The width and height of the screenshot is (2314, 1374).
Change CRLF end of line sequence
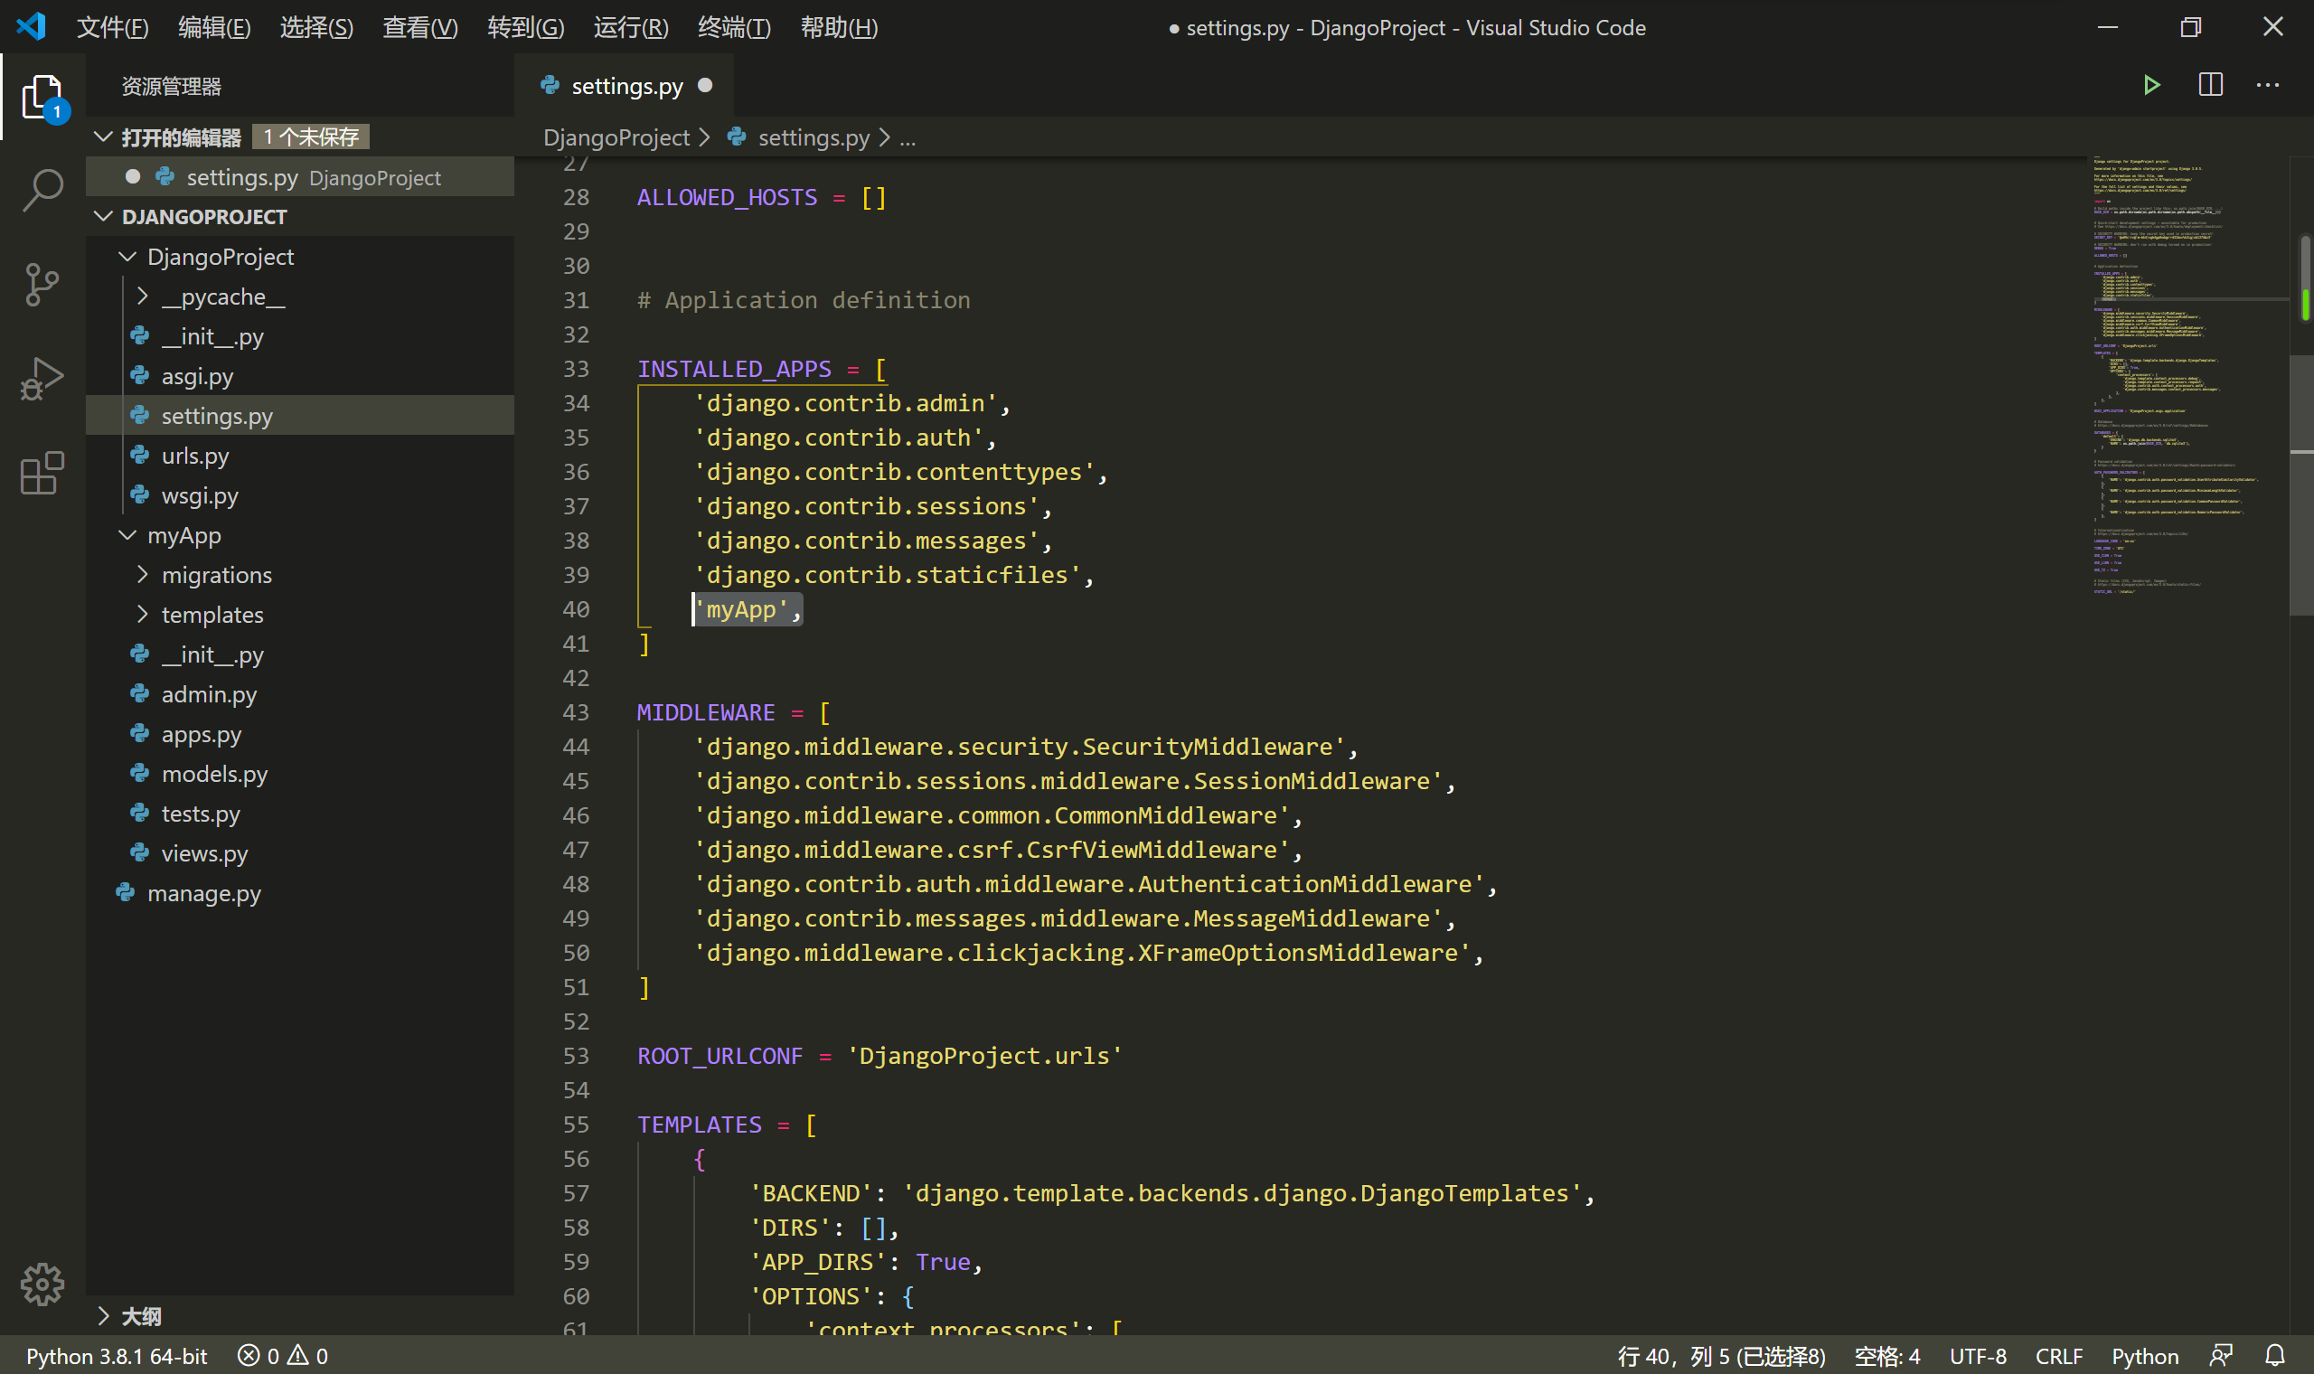(x=2058, y=1356)
